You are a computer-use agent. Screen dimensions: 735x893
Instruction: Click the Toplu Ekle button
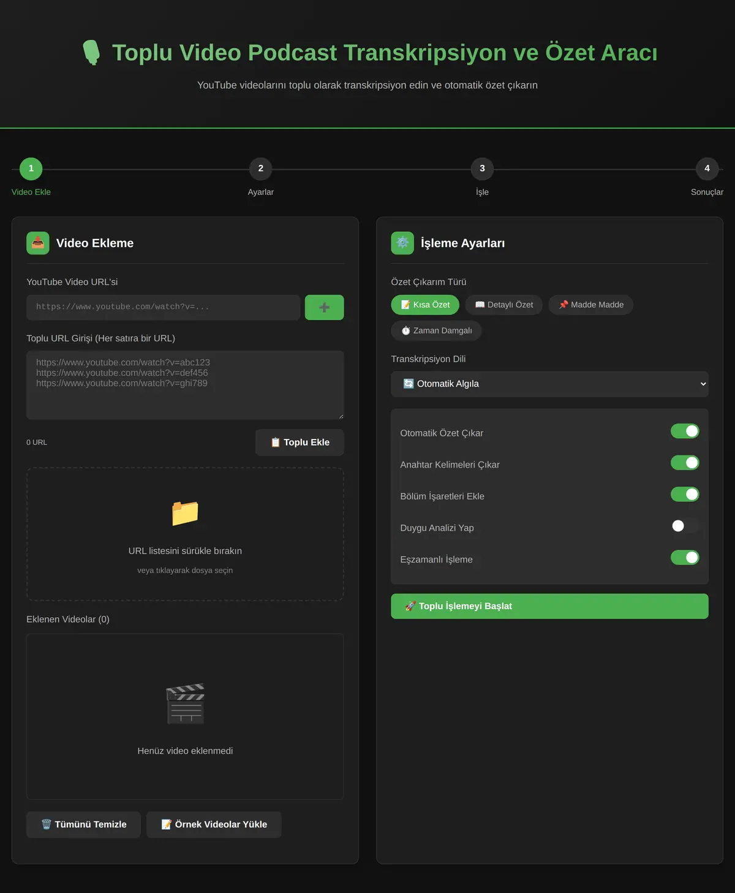[300, 443]
